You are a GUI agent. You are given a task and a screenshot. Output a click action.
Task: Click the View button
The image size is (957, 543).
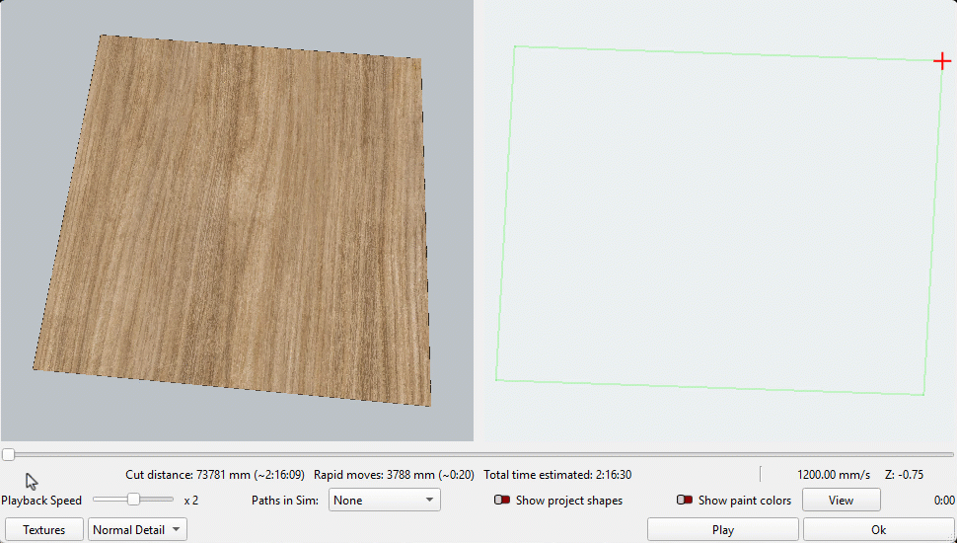tap(841, 501)
